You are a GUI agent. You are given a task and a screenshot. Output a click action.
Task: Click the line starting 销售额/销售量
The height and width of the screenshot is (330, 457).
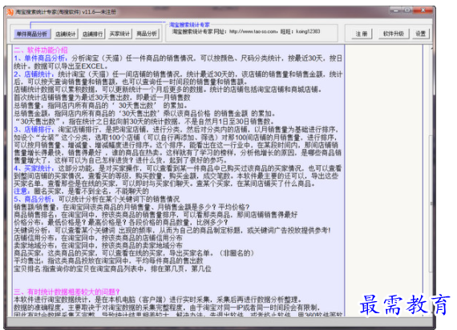tap(131, 207)
